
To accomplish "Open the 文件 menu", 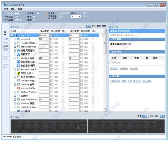I will 6,9.
